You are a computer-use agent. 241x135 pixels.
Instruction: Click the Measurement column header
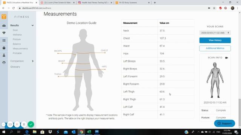(130, 23)
